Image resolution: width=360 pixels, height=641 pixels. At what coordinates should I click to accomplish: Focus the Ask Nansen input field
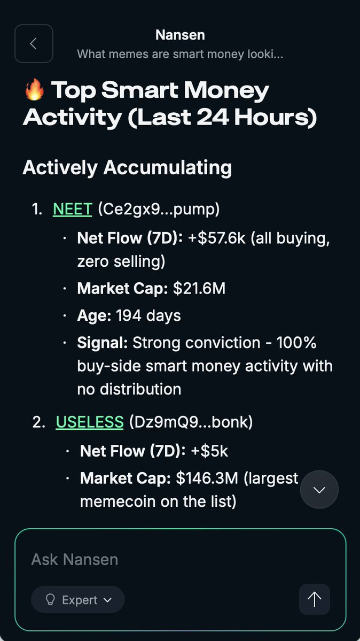pos(160,560)
